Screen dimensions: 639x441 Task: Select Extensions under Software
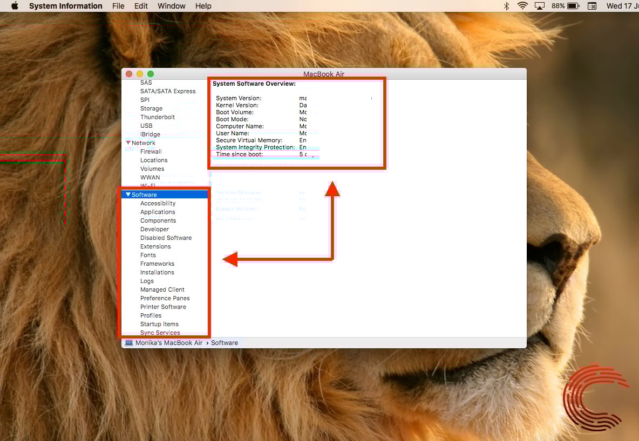(155, 247)
